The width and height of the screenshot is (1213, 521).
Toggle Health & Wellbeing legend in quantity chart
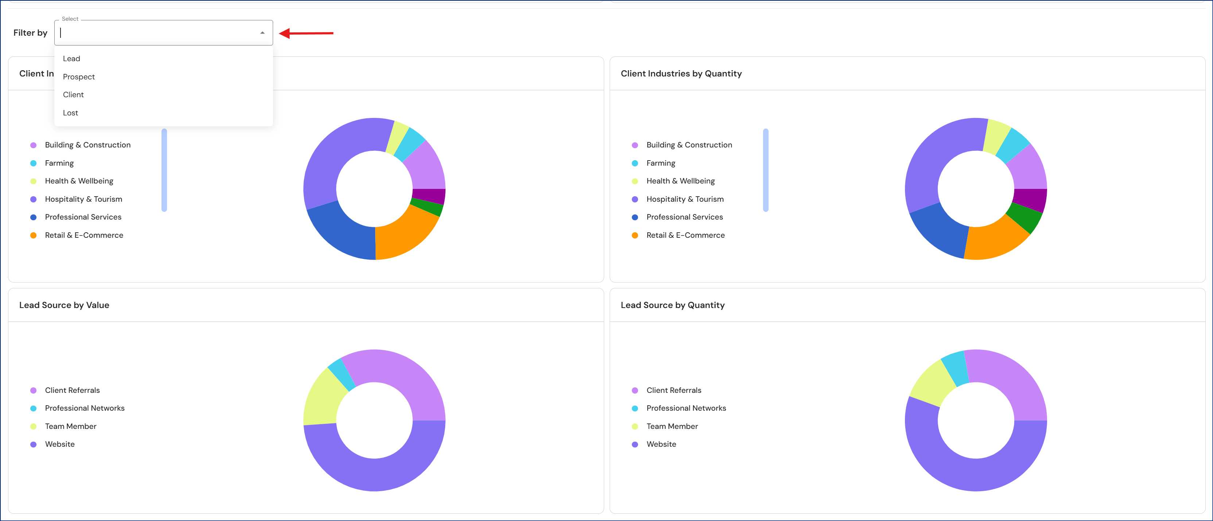tap(680, 181)
